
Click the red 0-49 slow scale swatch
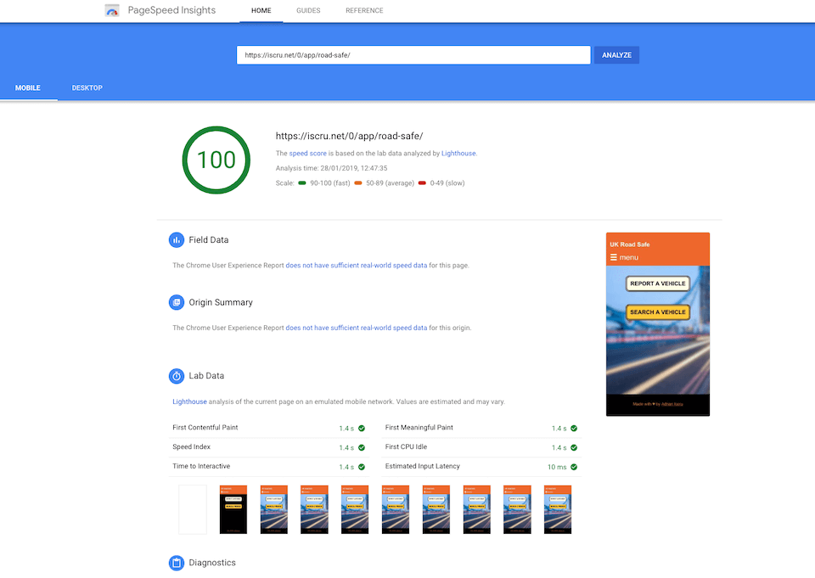pos(422,183)
